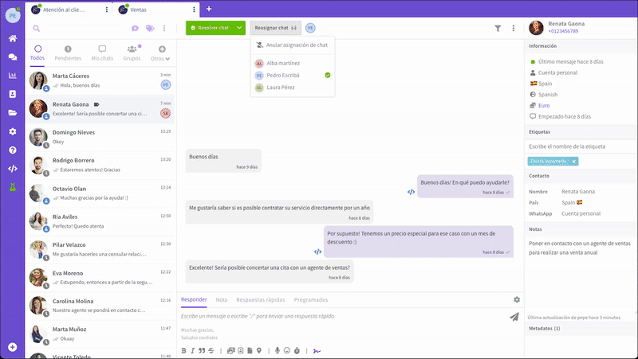Switch to the Respuestas rápidas tab
The height and width of the screenshot is (359, 638).
(260, 299)
